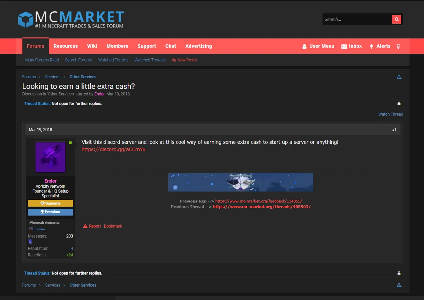Open the Advertising tab
This screenshot has width=424, height=300.
point(198,46)
